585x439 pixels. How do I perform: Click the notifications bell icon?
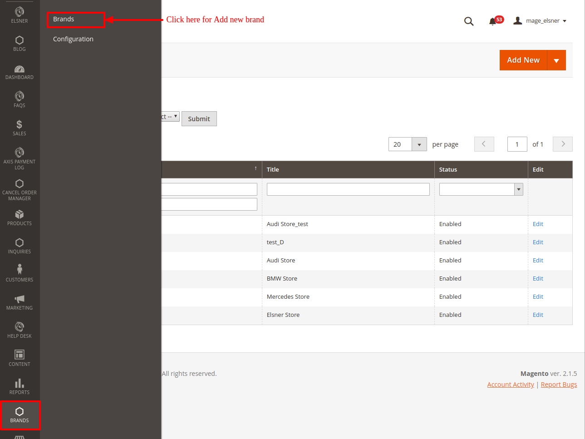(492, 21)
